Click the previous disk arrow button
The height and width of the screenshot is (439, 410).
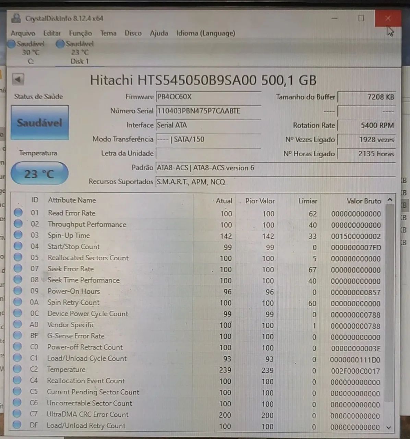pyautogui.click(x=18, y=79)
